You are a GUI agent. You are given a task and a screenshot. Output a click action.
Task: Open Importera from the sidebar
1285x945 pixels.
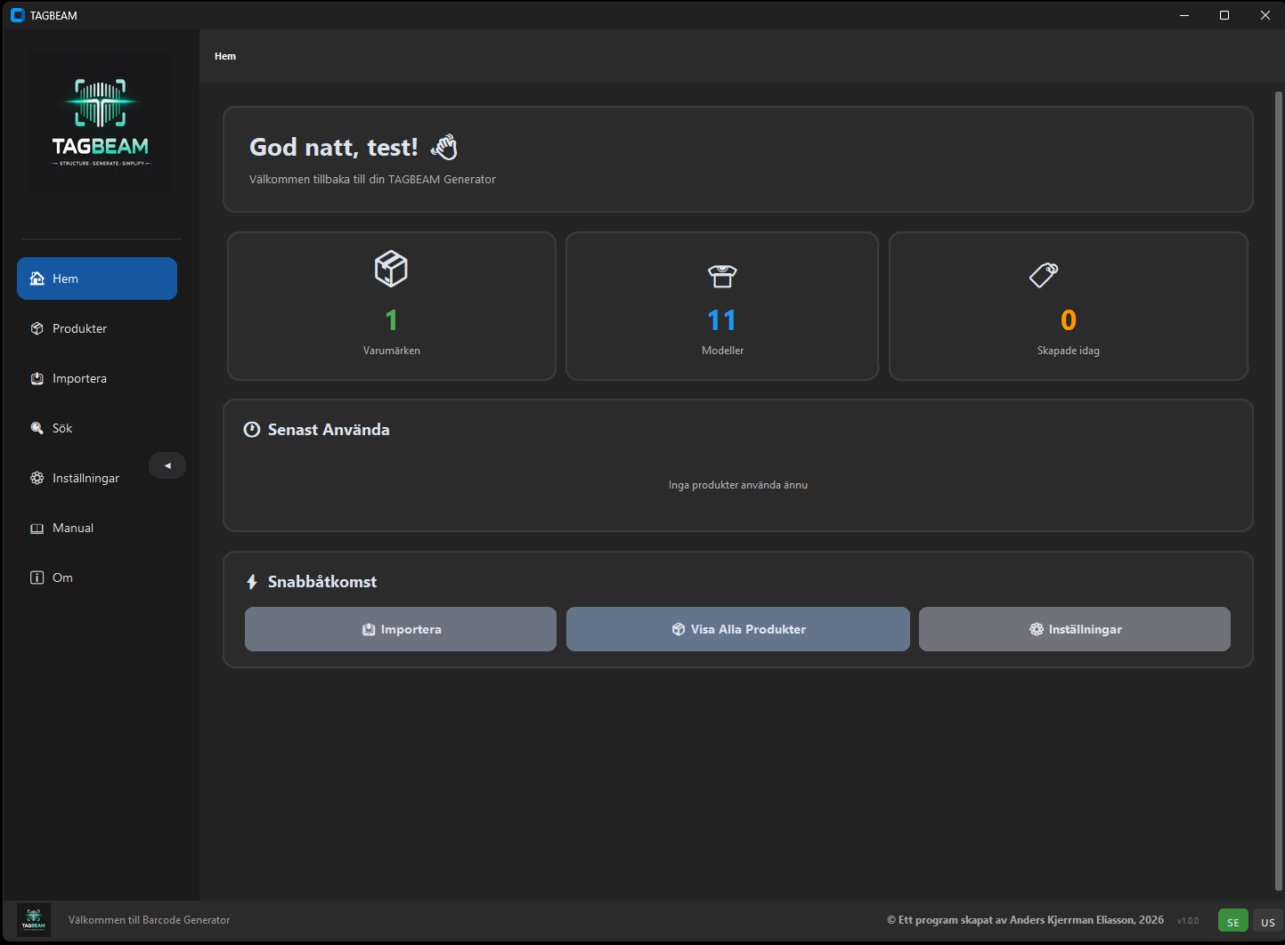97,378
